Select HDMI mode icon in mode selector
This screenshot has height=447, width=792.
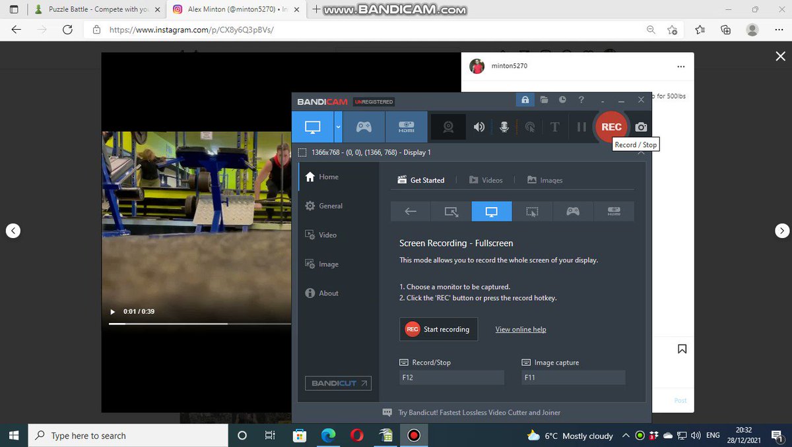click(614, 211)
